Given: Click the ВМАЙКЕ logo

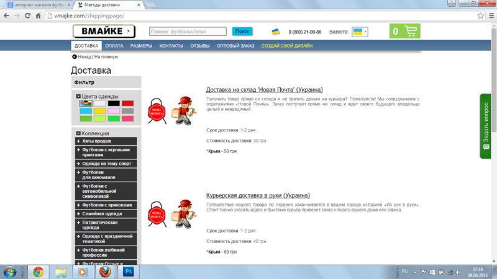Looking at the screenshot, I should tap(104, 31).
